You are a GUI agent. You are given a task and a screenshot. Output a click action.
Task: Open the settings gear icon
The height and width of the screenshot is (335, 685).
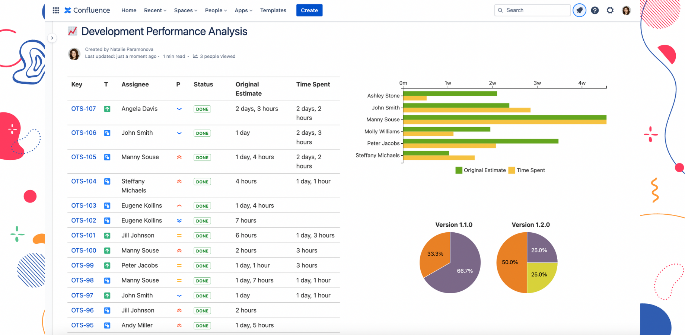coord(610,10)
